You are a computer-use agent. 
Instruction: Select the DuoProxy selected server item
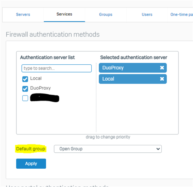click(133, 68)
